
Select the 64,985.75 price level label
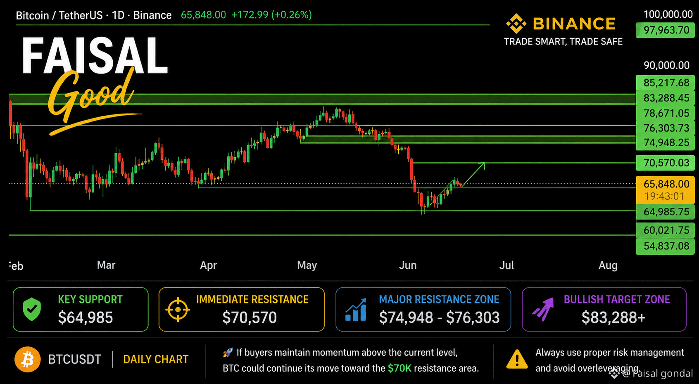pos(665,212)
